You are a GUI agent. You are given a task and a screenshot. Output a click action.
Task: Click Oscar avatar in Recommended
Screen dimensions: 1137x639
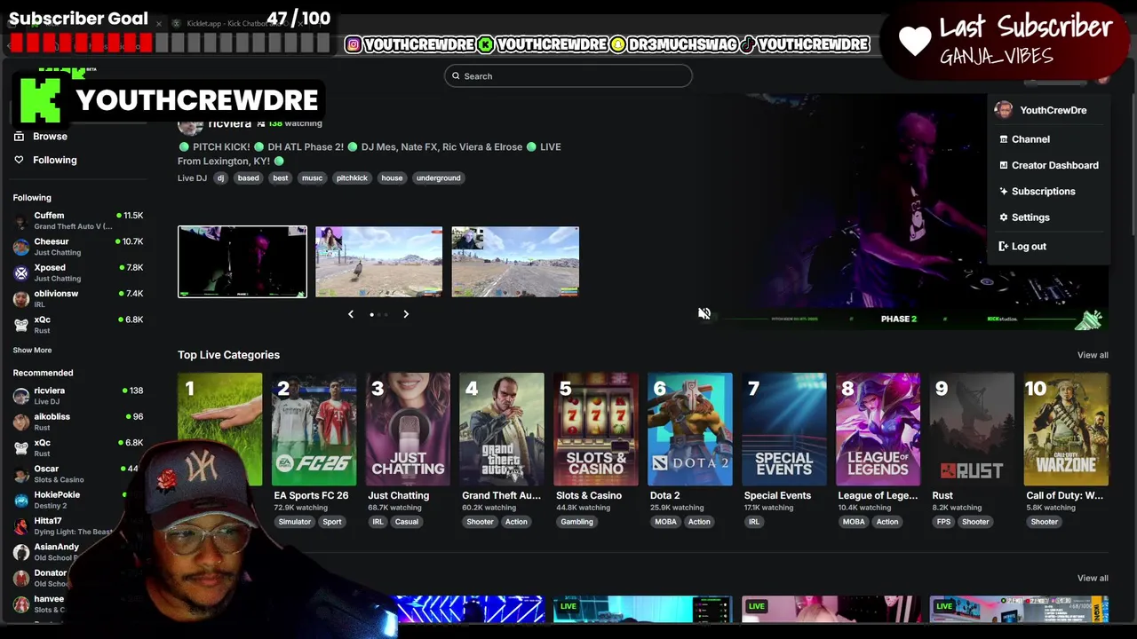point(21,474)
